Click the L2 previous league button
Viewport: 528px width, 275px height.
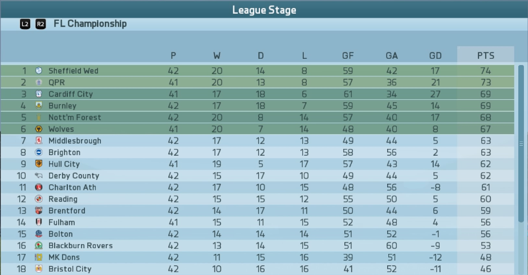pyautogui.click(x=25, y=24)
